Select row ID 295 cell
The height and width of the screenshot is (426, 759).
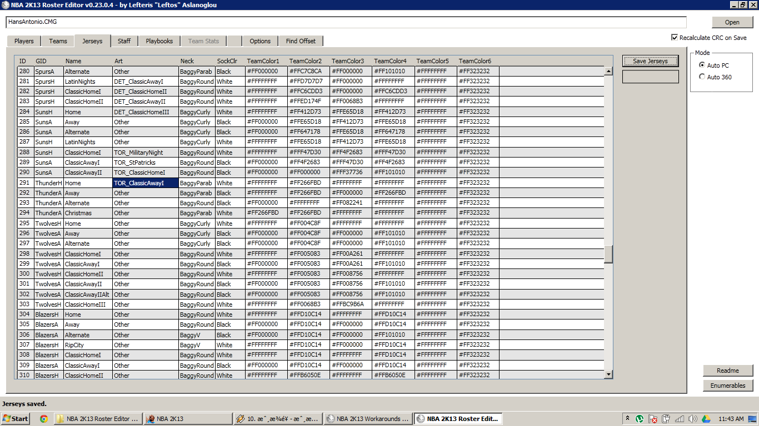point(26,224)
